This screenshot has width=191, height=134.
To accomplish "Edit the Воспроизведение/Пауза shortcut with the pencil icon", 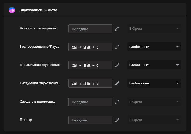I will [x=117, y=47].
